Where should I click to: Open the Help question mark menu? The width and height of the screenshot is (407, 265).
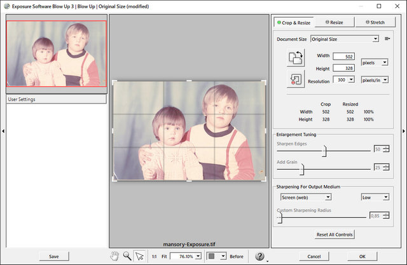click(260, 256)
